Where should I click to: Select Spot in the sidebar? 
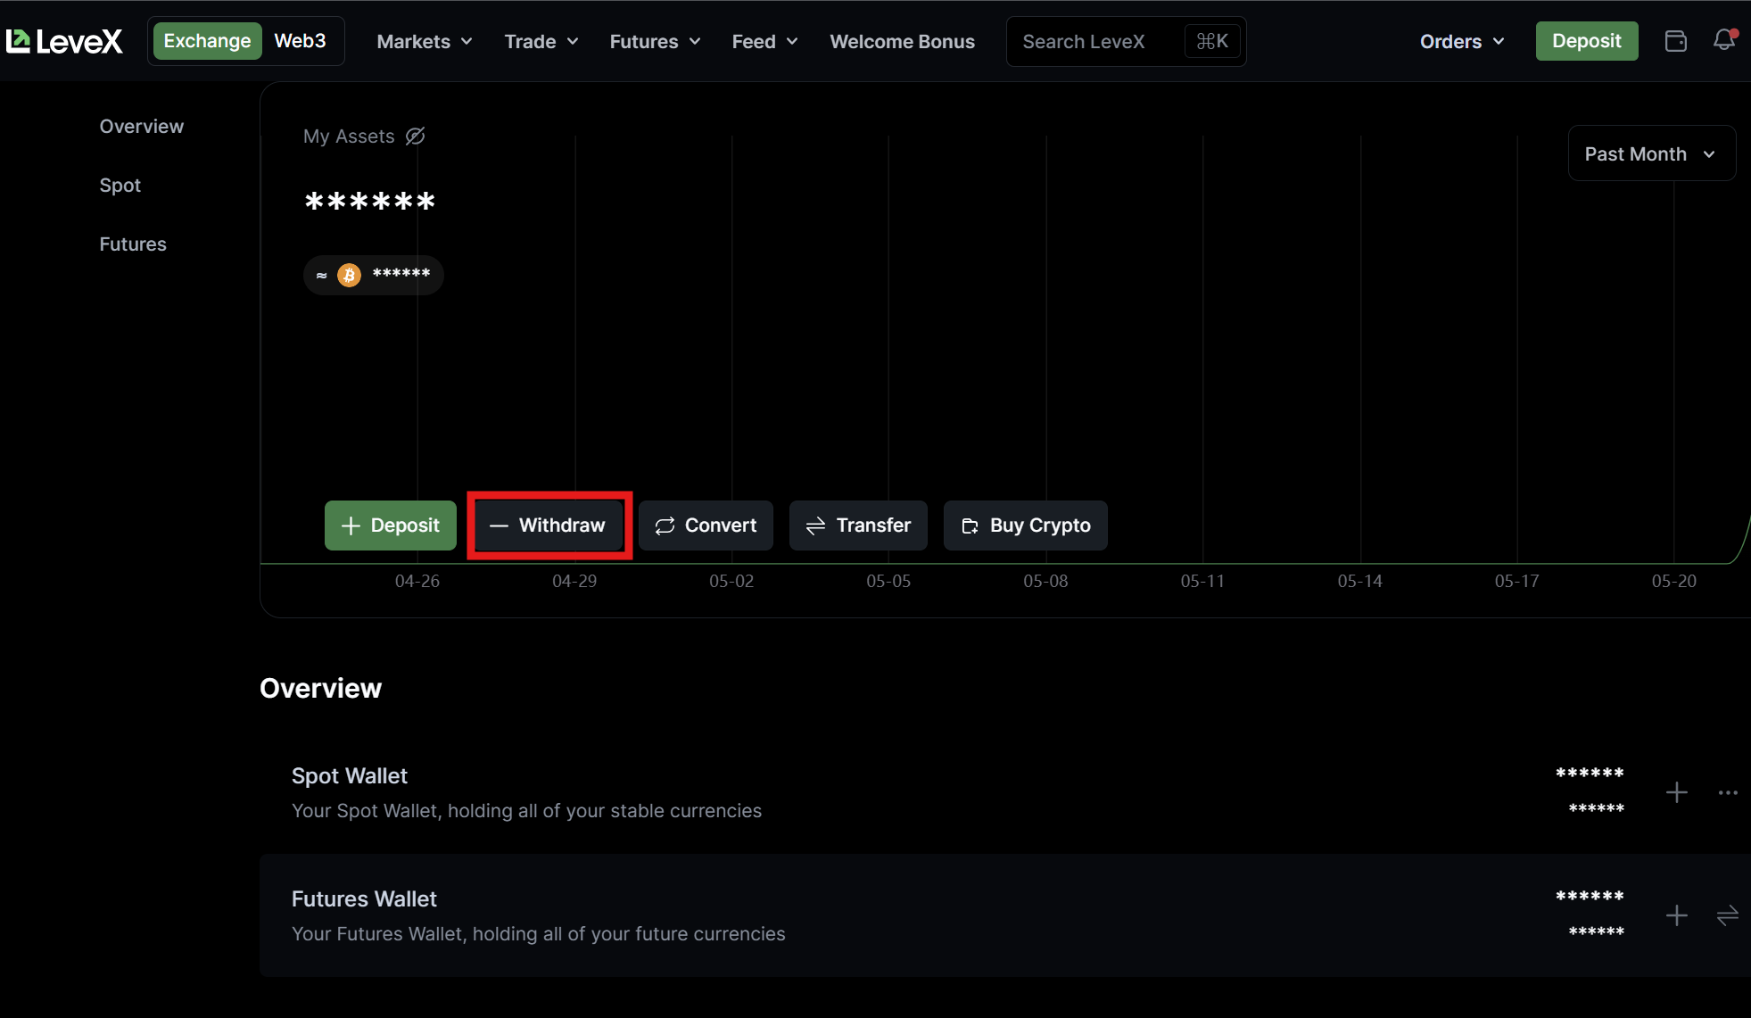tap(120, 186)
